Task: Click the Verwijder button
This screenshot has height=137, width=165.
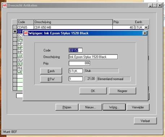Action: [138, 107]
